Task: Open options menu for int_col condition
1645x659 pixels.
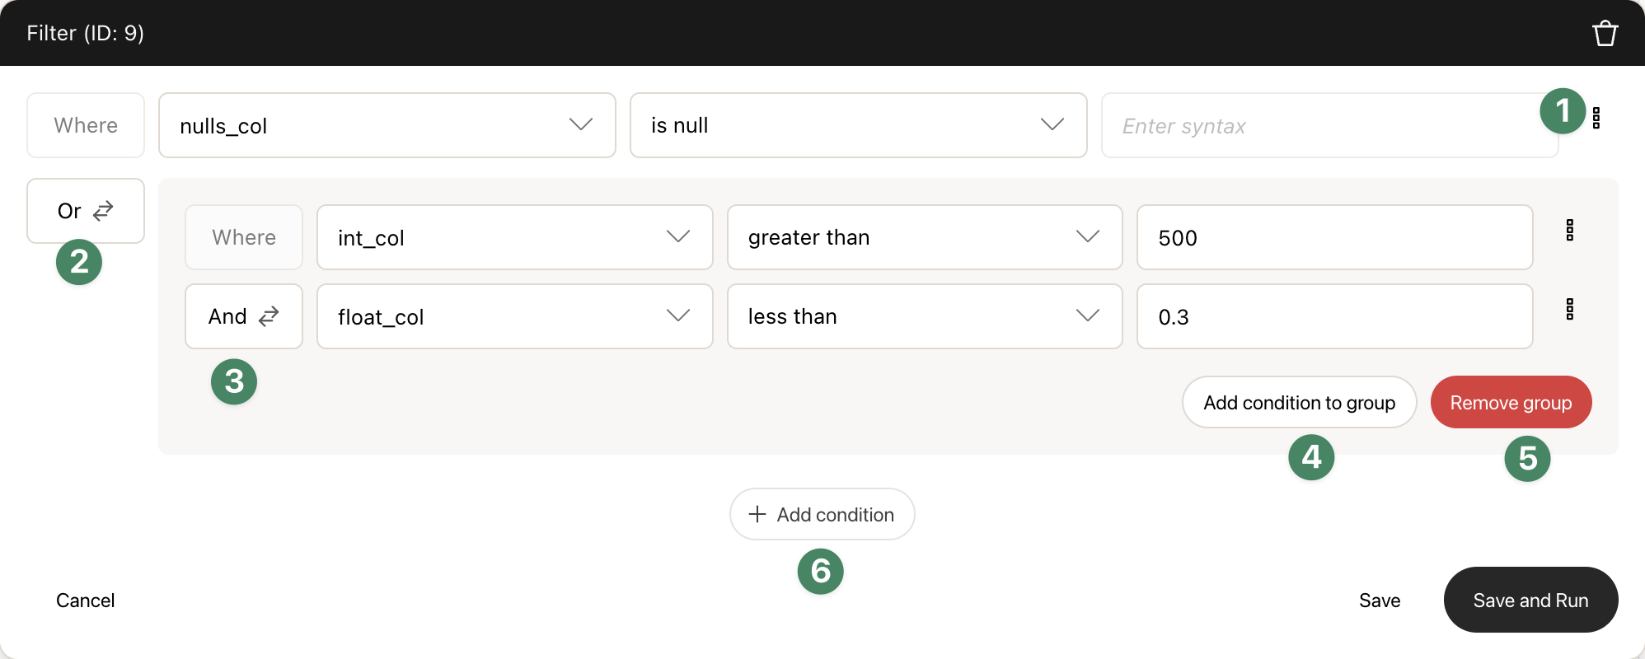Action: tap(1569, 231)
